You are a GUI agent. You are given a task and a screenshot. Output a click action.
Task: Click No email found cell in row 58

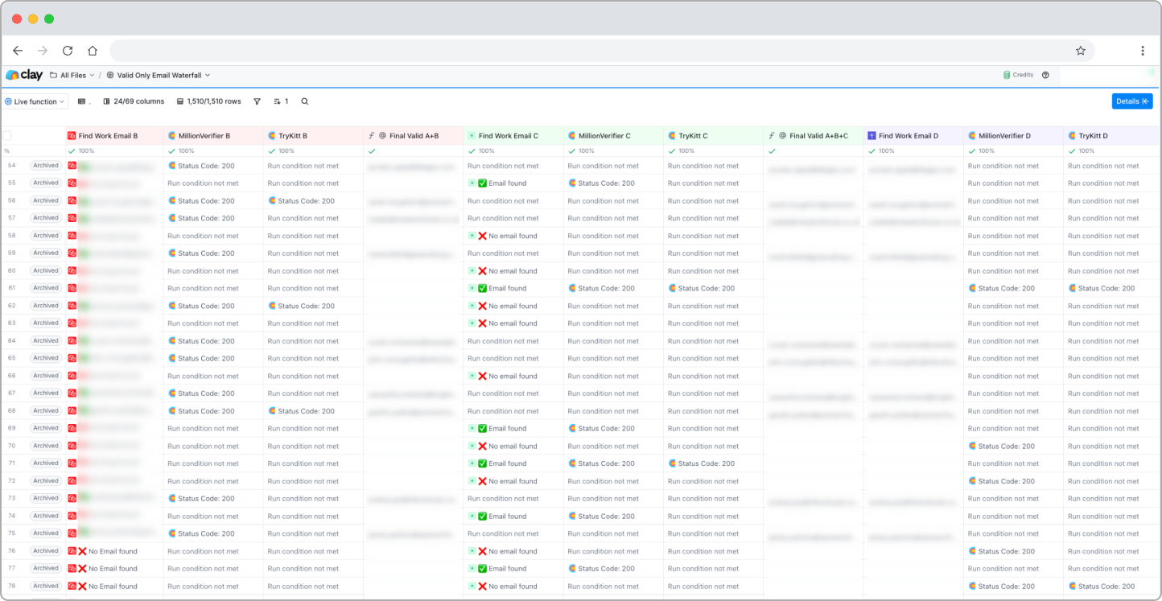(x=503, y=236)
